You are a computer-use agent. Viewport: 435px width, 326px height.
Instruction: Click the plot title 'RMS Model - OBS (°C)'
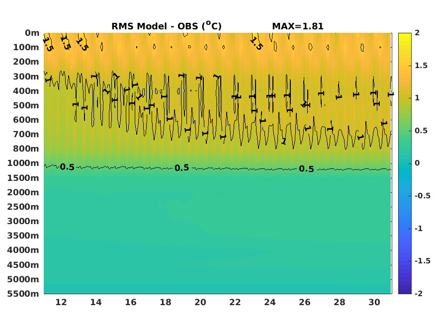pos(167,26)
